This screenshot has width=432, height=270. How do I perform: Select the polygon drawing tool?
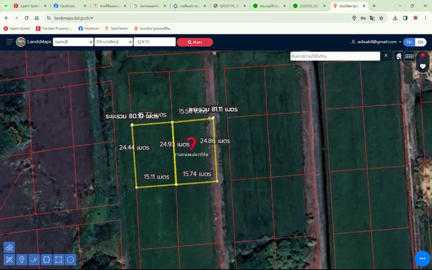46,259
